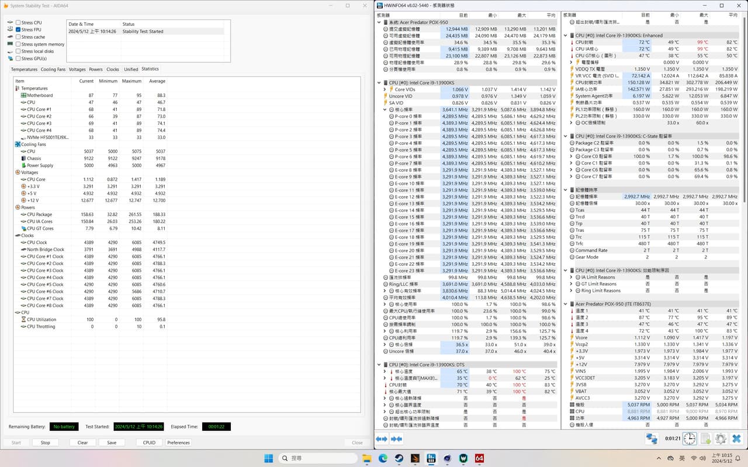
Task: Collapse CPU [#0] i9-13900KS: Enhanced section
Action: point(566,36)
